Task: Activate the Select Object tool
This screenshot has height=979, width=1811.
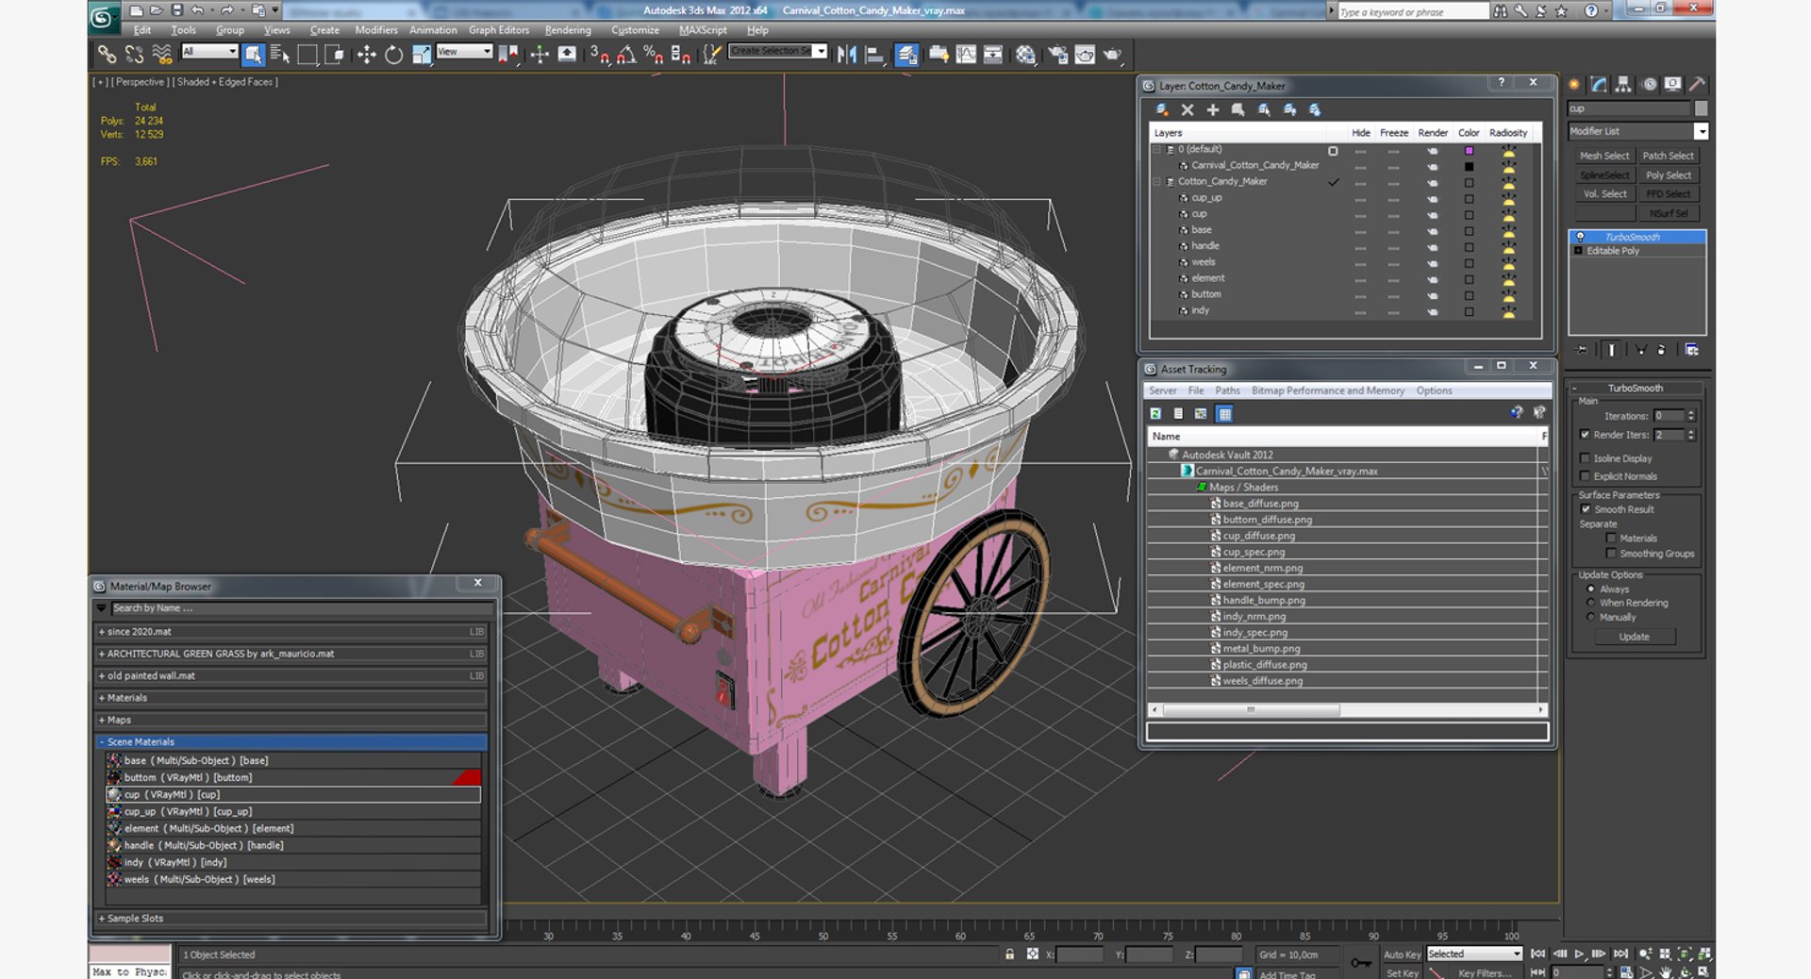Action: (x=253, y=55)
